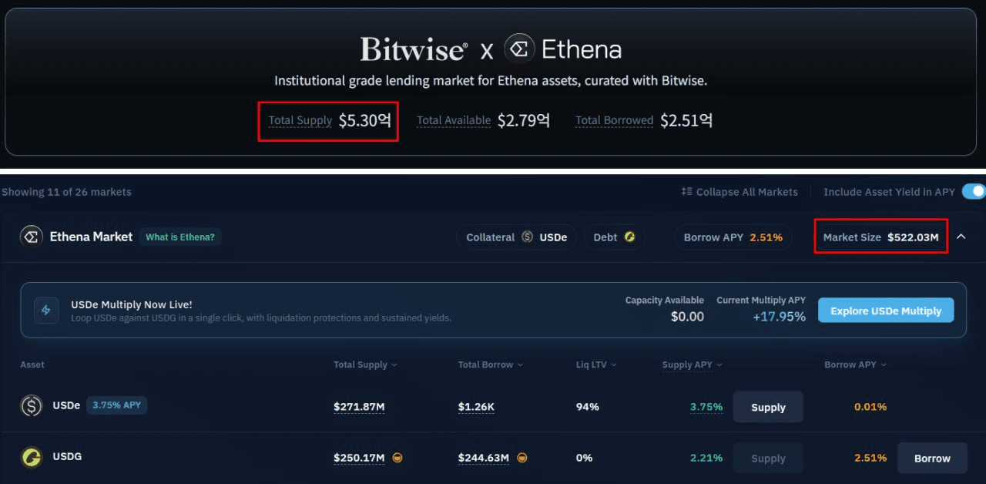Click the 3.75% APY badge on USDe

tap(116, 405)
